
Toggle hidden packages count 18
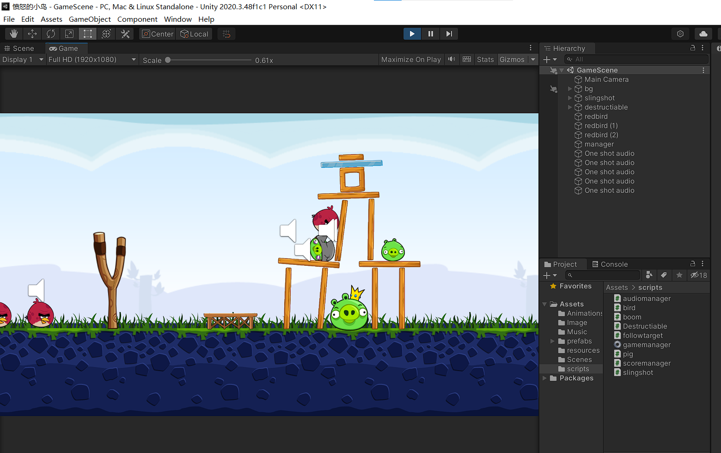click(x=699, y=275)
